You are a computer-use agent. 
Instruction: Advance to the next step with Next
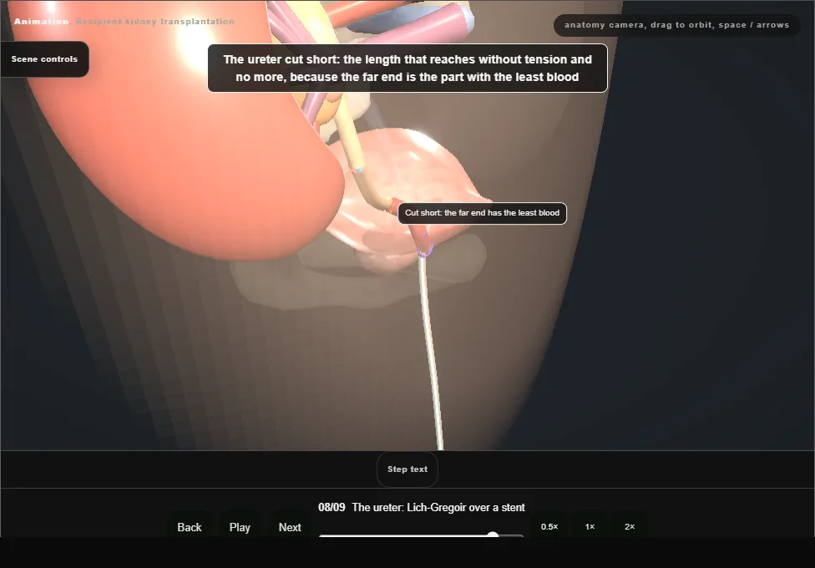(x=290, y=527)
